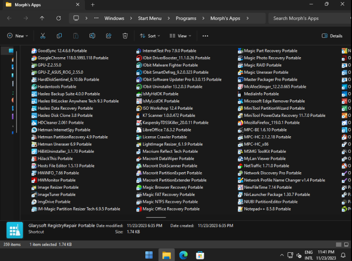Show hidden path ellipsis in address bar

(96, 18)
